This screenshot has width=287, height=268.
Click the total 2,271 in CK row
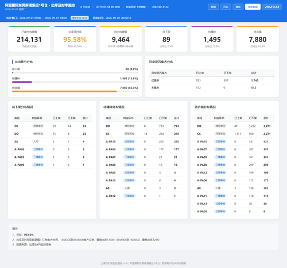[x=267, y=134]
